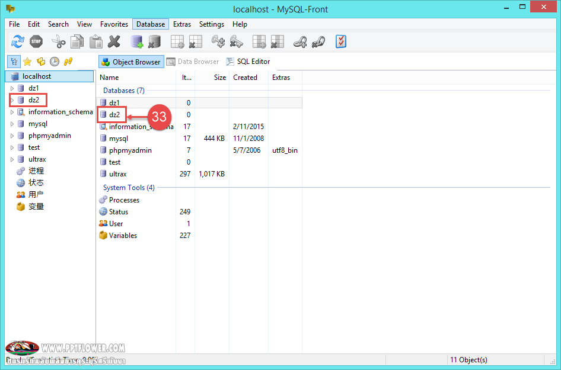Click the Create Database icon
Viewport: 561px width, 370px height.
click(136, 42)
